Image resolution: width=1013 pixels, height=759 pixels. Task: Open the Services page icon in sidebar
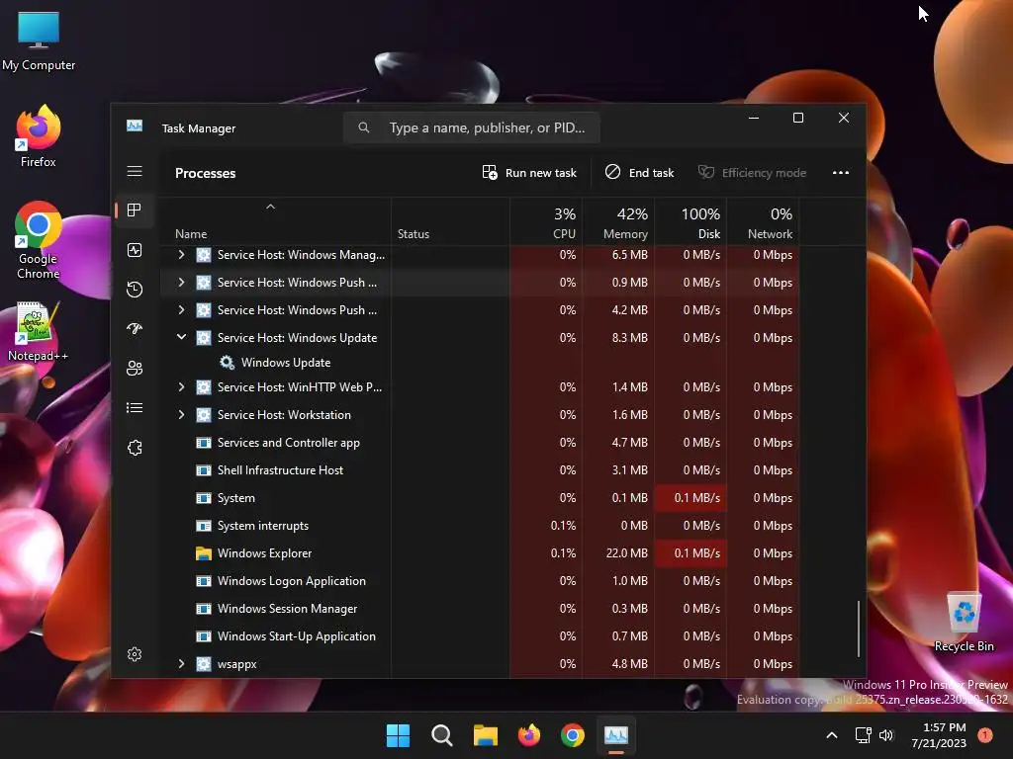(x=135, y=448)
